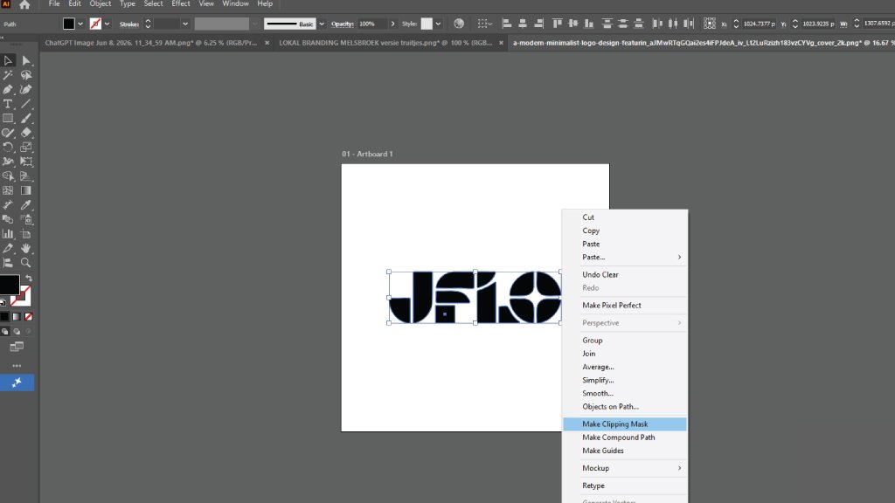
Task: Choose the reference point locator grid
Action: click(709, 24)
